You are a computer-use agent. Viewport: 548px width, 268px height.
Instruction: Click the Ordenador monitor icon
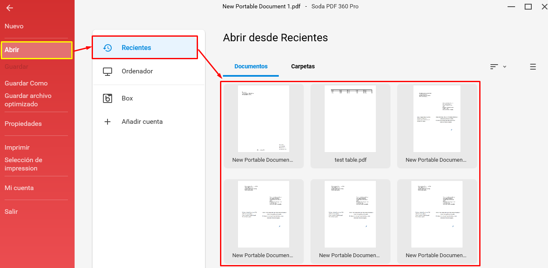tap(108, 71)
